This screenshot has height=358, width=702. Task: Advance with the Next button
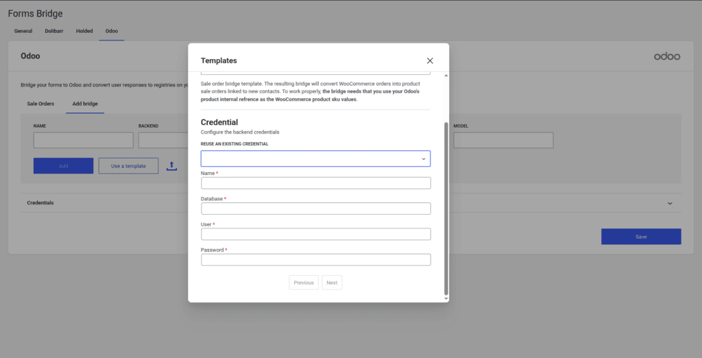[332, 283]
